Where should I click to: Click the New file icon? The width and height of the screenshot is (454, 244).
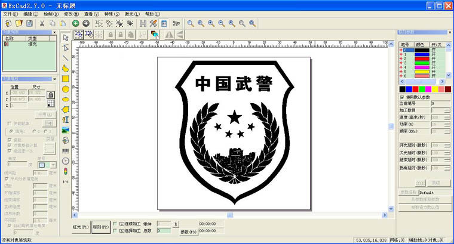tap(8, 23)
